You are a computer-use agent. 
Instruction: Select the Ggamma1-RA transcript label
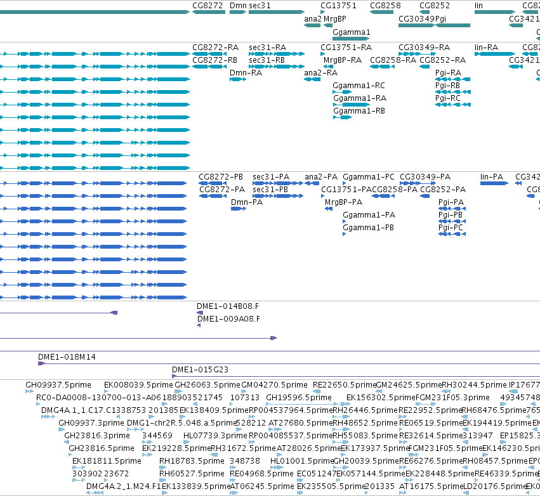point(360,98)
